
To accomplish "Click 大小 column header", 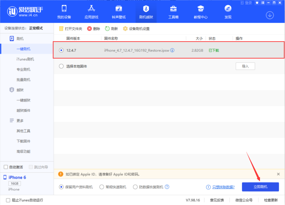I will pos(199,38).
